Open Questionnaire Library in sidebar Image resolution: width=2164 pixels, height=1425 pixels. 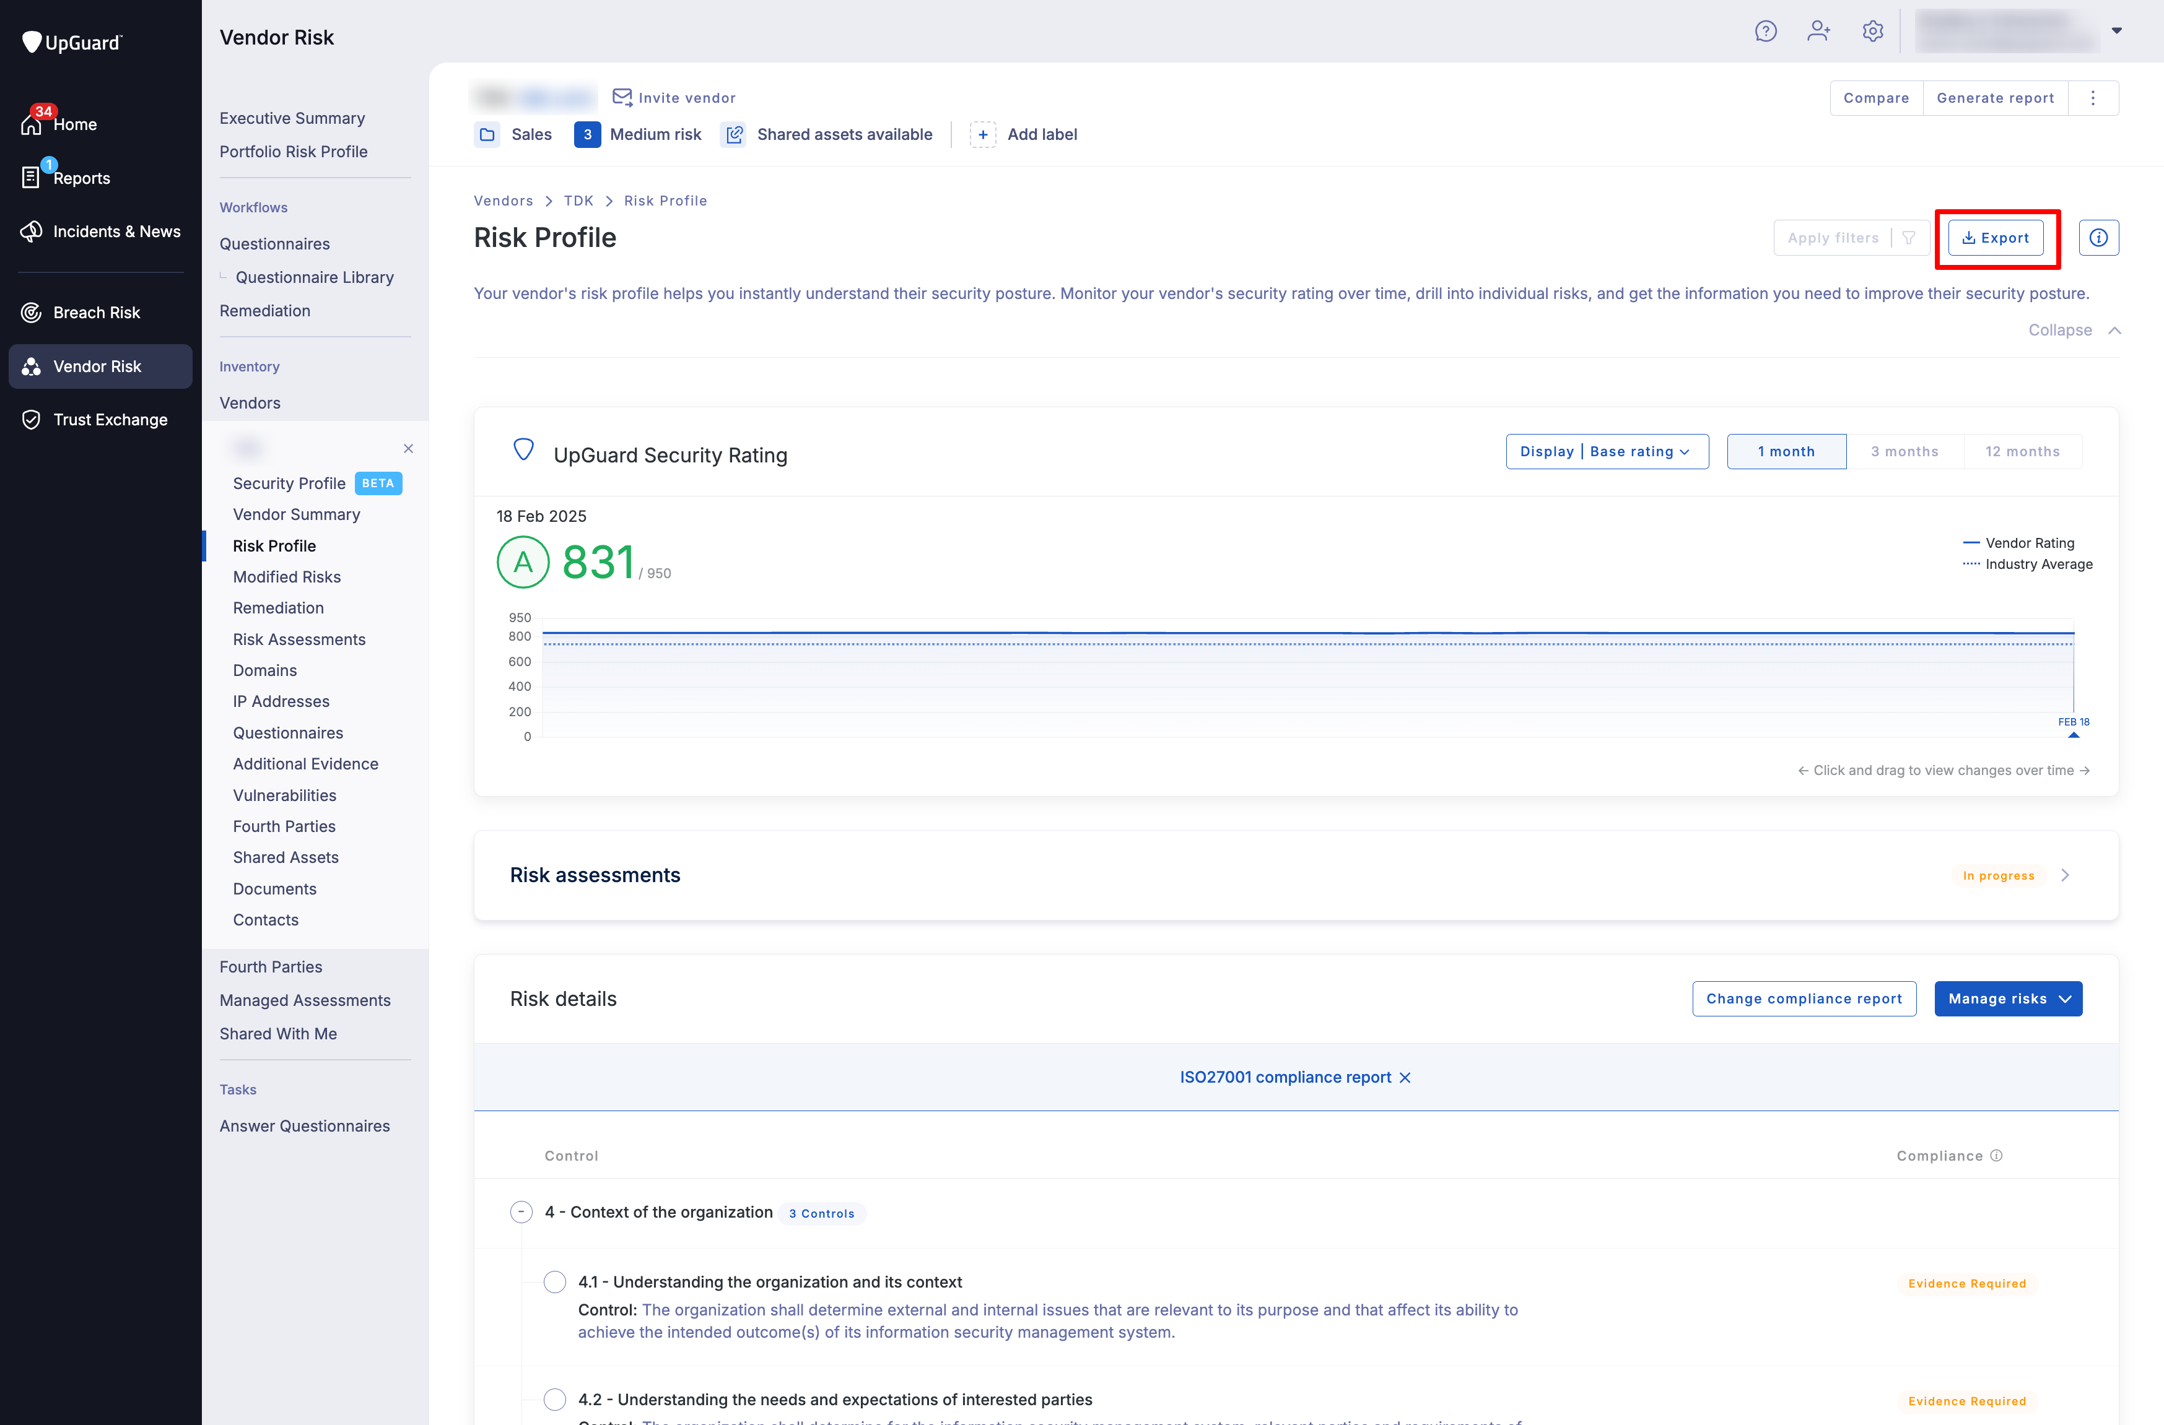[x=315, y=277]
